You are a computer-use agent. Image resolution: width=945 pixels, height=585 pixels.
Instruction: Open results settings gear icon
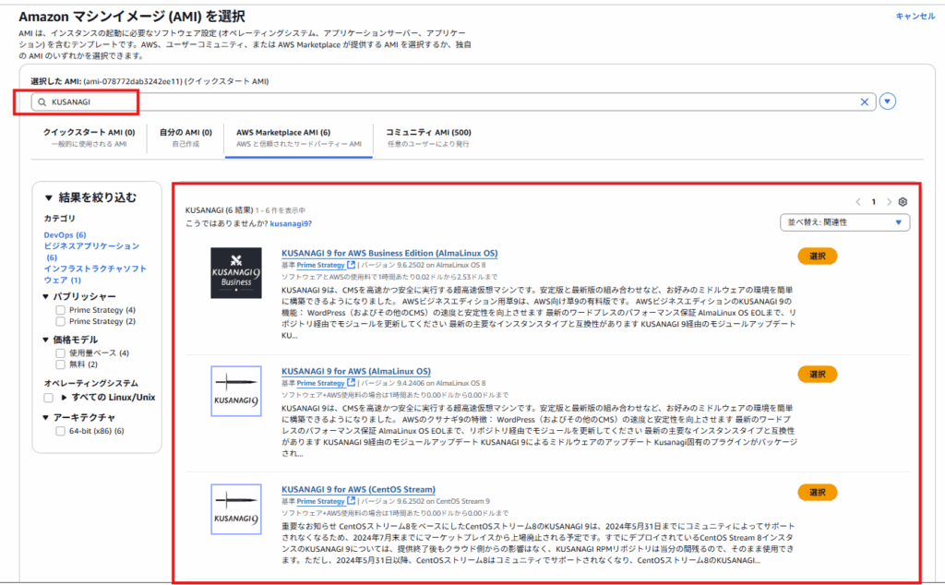tap(903, 202)
